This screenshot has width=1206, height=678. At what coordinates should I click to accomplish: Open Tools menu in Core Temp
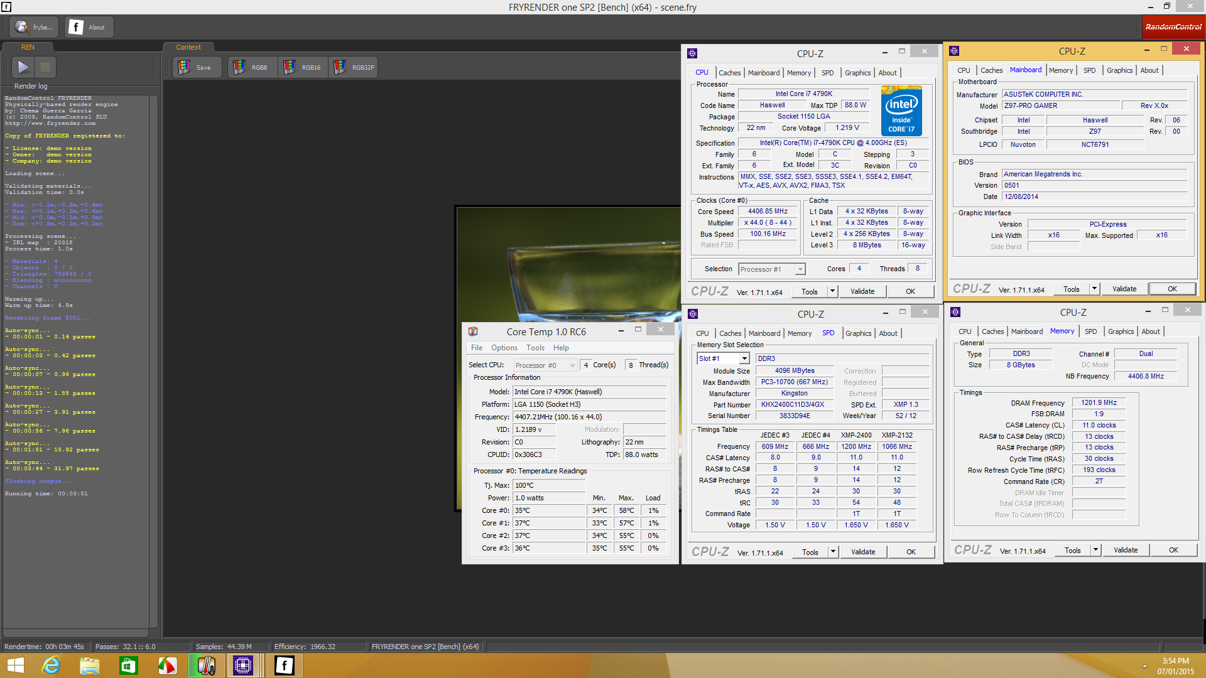coord(535,348)
